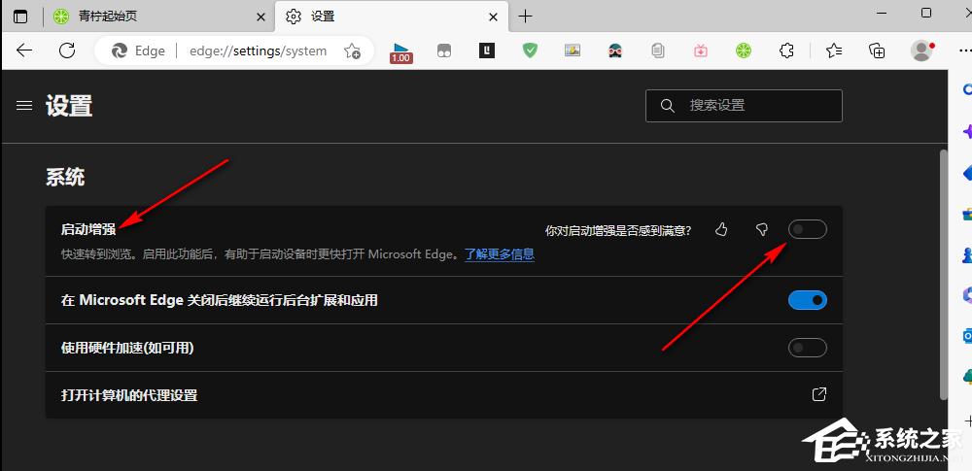Click the picture thumbnail extension icon

(x=573, y=50)
